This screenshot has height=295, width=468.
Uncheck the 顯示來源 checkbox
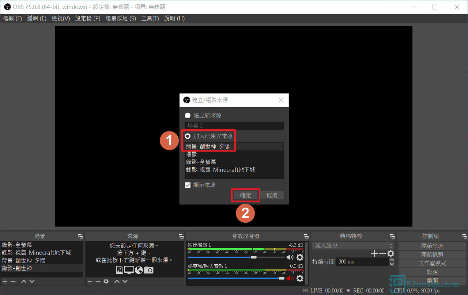tap(188, 185)
